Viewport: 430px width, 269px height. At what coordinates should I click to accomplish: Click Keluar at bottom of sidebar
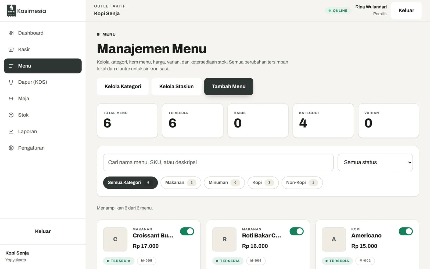(43, 231)
